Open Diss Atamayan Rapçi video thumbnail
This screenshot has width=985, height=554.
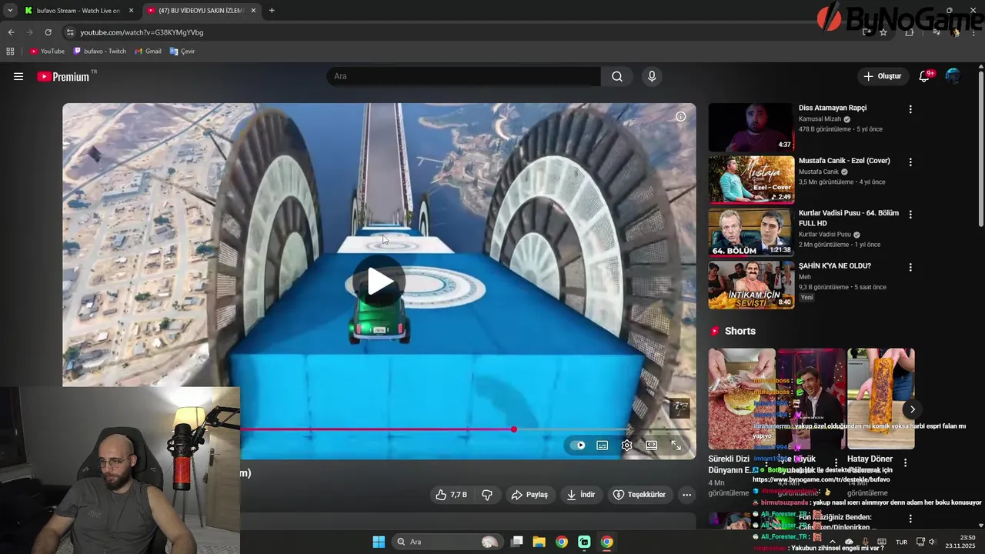coord(750,127)
